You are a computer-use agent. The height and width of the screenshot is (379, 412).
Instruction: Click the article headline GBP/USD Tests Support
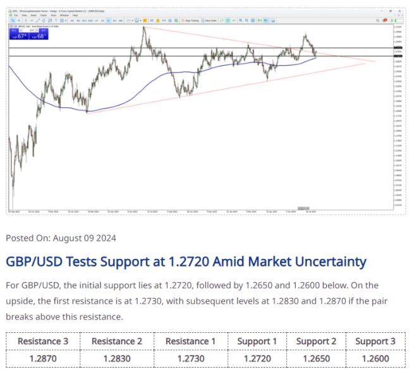point(186,262)
